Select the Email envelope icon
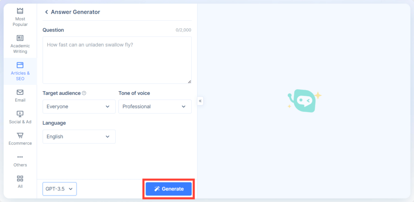Screen dimensions: 414x202 [x=20, y=92]
